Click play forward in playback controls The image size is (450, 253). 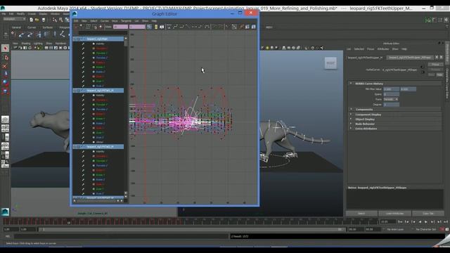(426, 222)
